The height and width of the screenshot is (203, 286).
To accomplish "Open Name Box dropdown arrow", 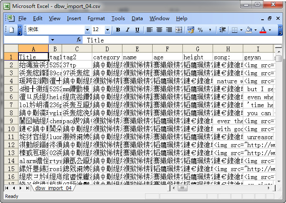I will pyautogui.click(x=52, y=40).
